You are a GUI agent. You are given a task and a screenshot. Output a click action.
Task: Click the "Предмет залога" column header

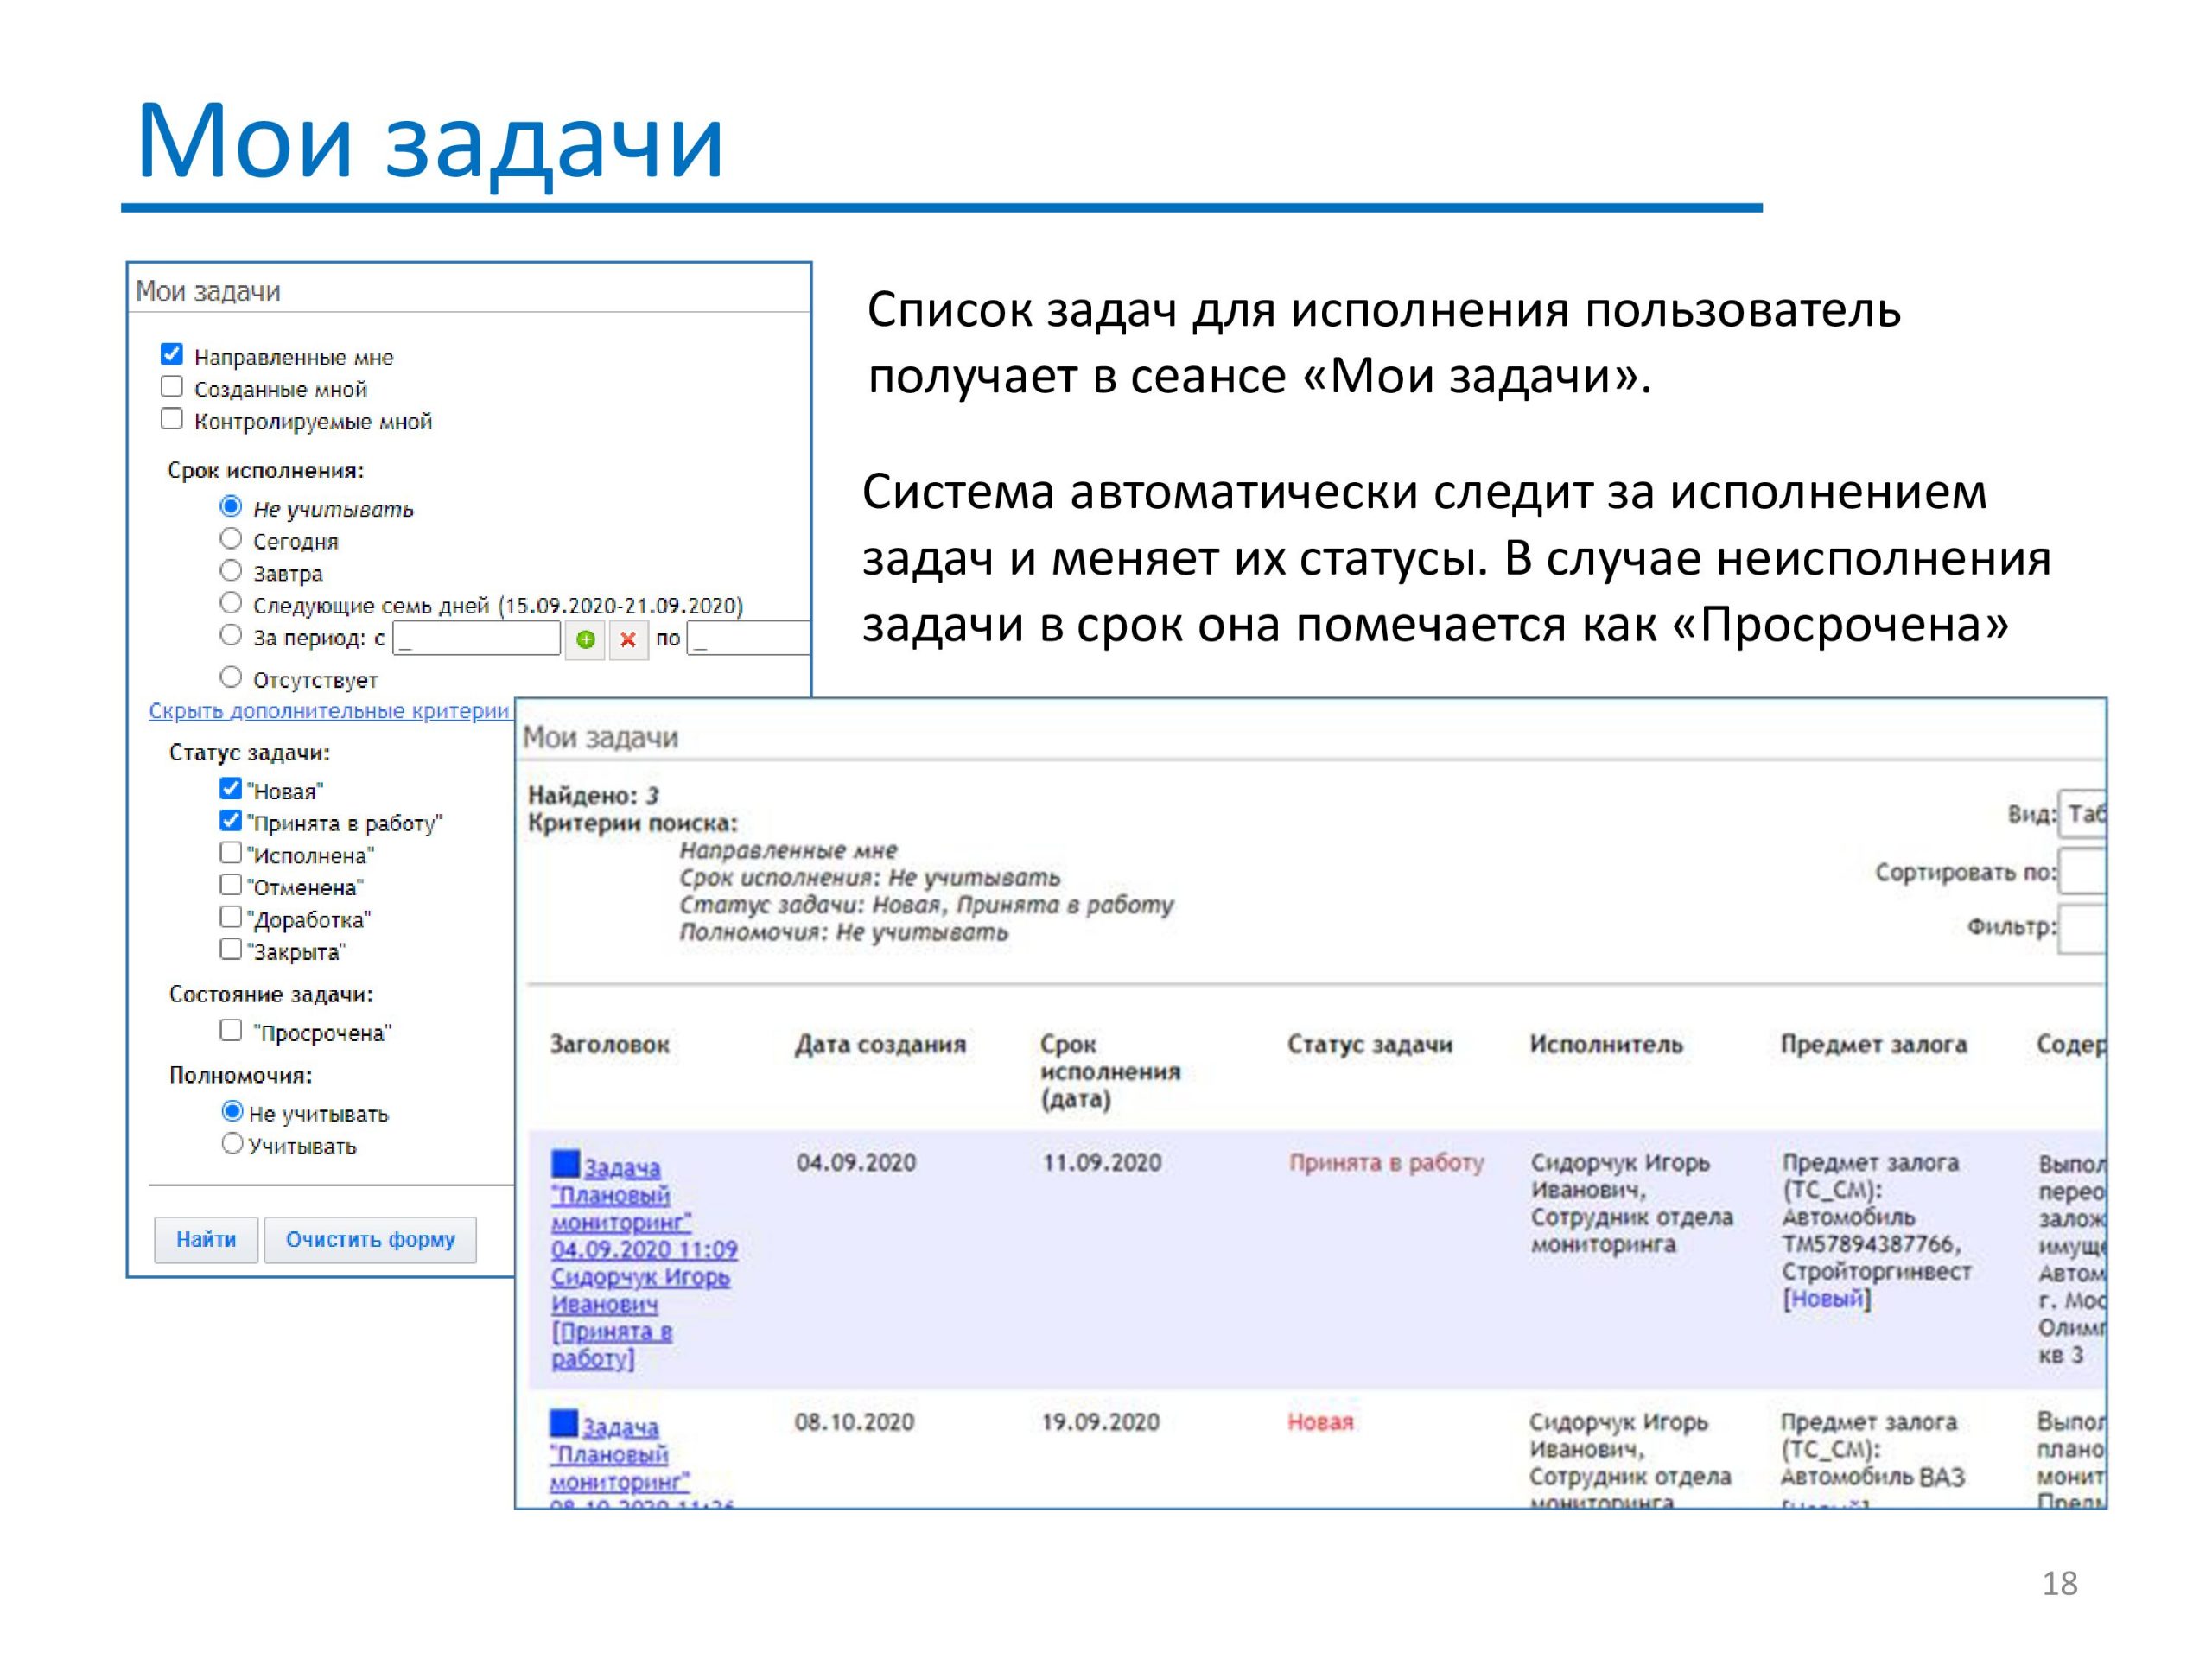pos(1874,1044)
